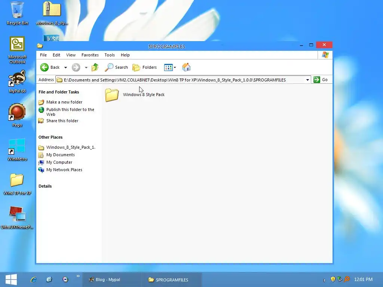Click the security shield tray icon

(333, 279)
